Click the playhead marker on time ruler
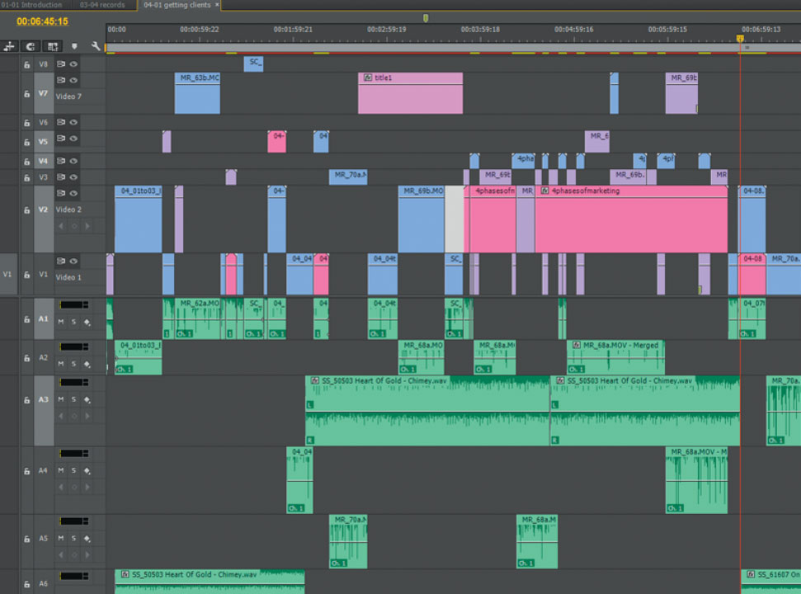801x594 pixels. tap(740, 38)
